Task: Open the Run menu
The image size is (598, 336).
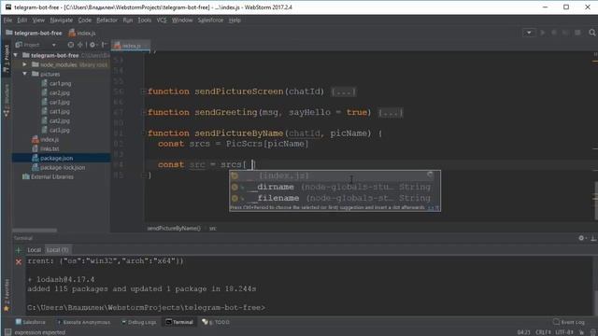Action: coord(128,21)
